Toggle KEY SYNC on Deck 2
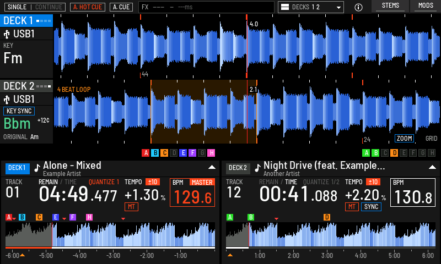 click(19, 111)
